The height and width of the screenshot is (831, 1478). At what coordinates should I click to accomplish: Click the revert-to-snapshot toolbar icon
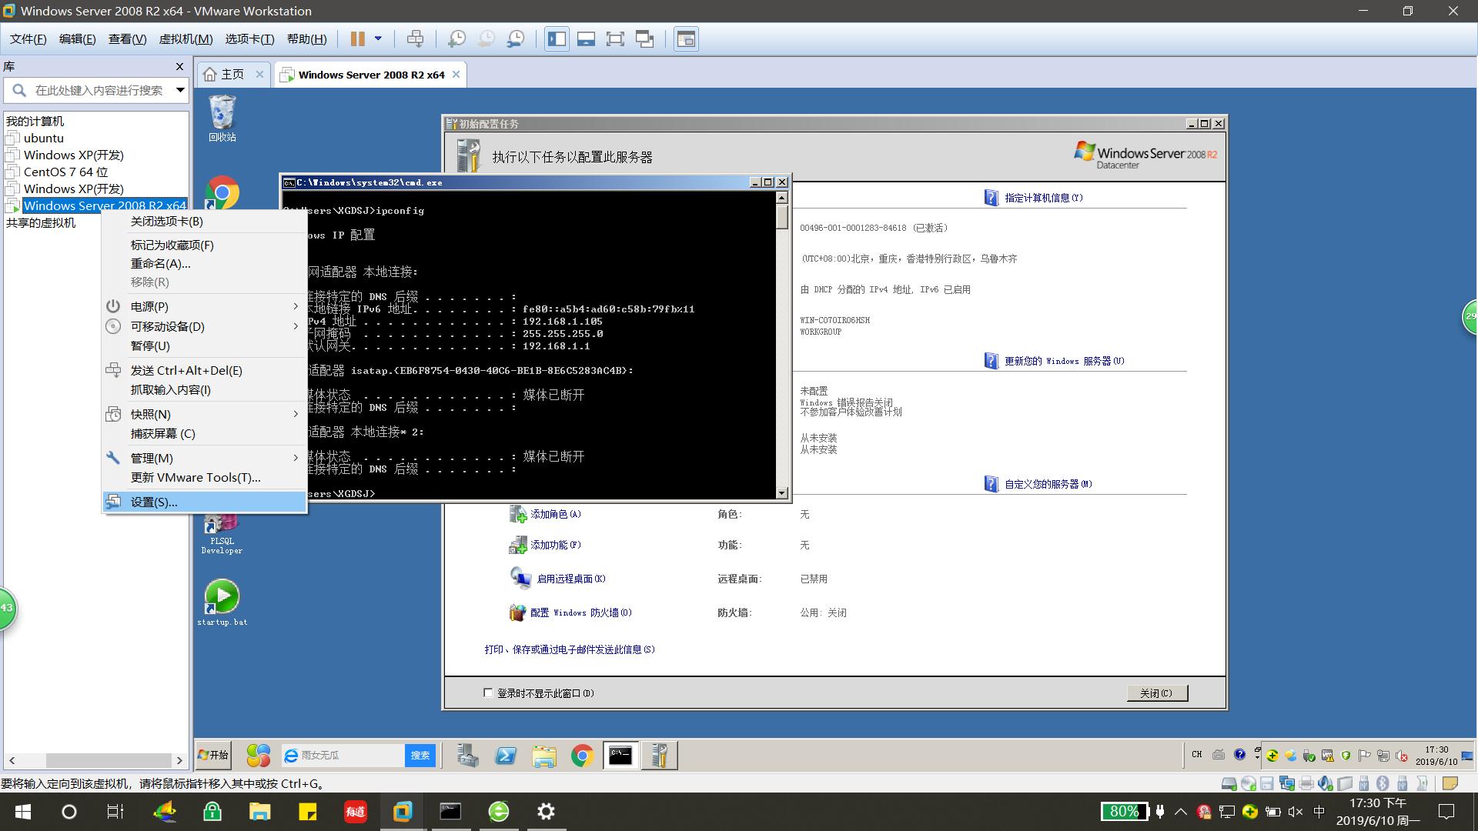point(486,38)
